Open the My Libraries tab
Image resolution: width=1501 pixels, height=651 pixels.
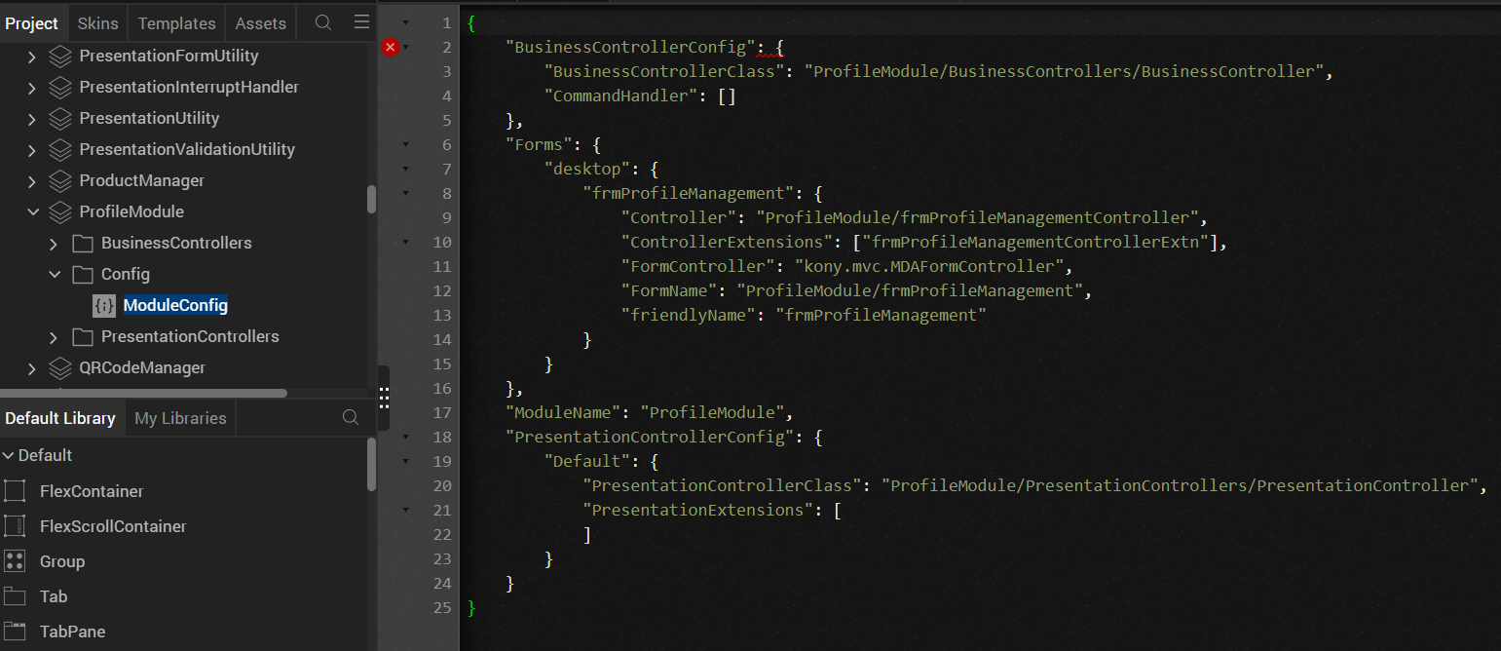coord(180,418)
